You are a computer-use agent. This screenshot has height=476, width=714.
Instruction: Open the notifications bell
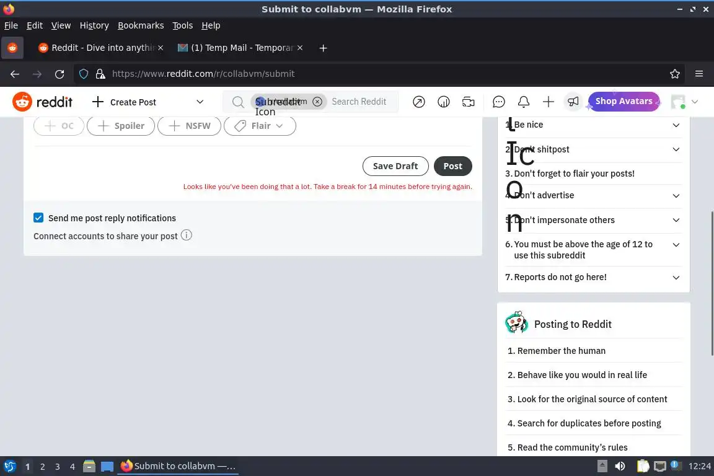point(524,102)
